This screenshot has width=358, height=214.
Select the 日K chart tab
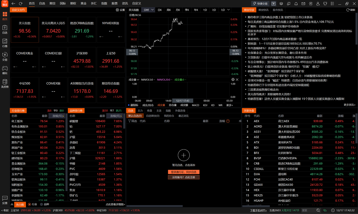(160, 10)
